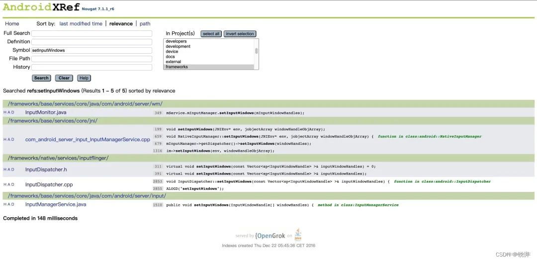Click the Symbol field containing setInputWindows

(92, 50)
